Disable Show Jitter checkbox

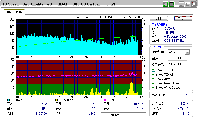(153, 79)
